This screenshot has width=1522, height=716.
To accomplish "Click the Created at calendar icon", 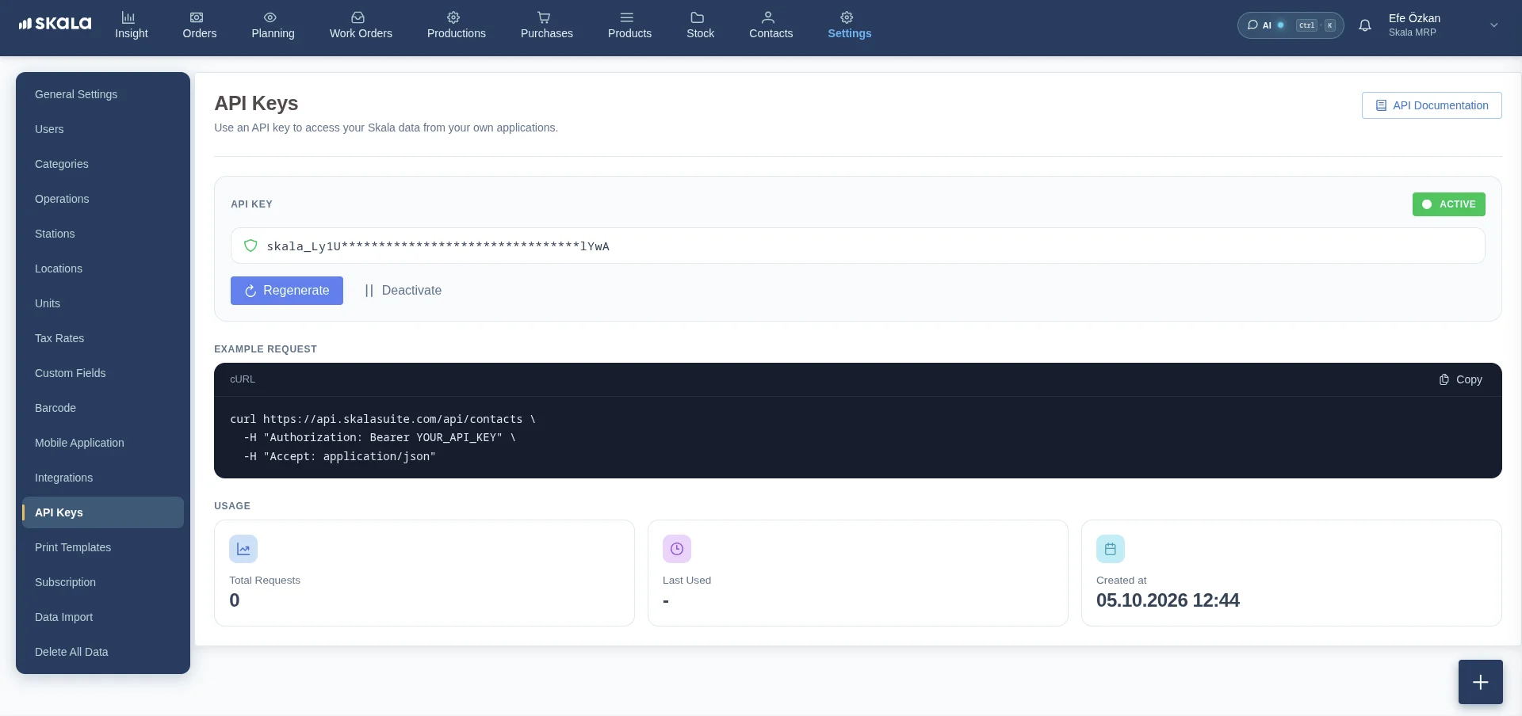I will [x=1111, y=549].
